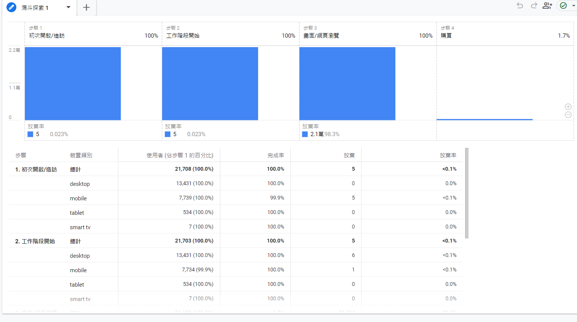Screen dimensions: 577x322
Task: Select the blue bar for step 2 工作階段開始
Action: tap(210, 84)
